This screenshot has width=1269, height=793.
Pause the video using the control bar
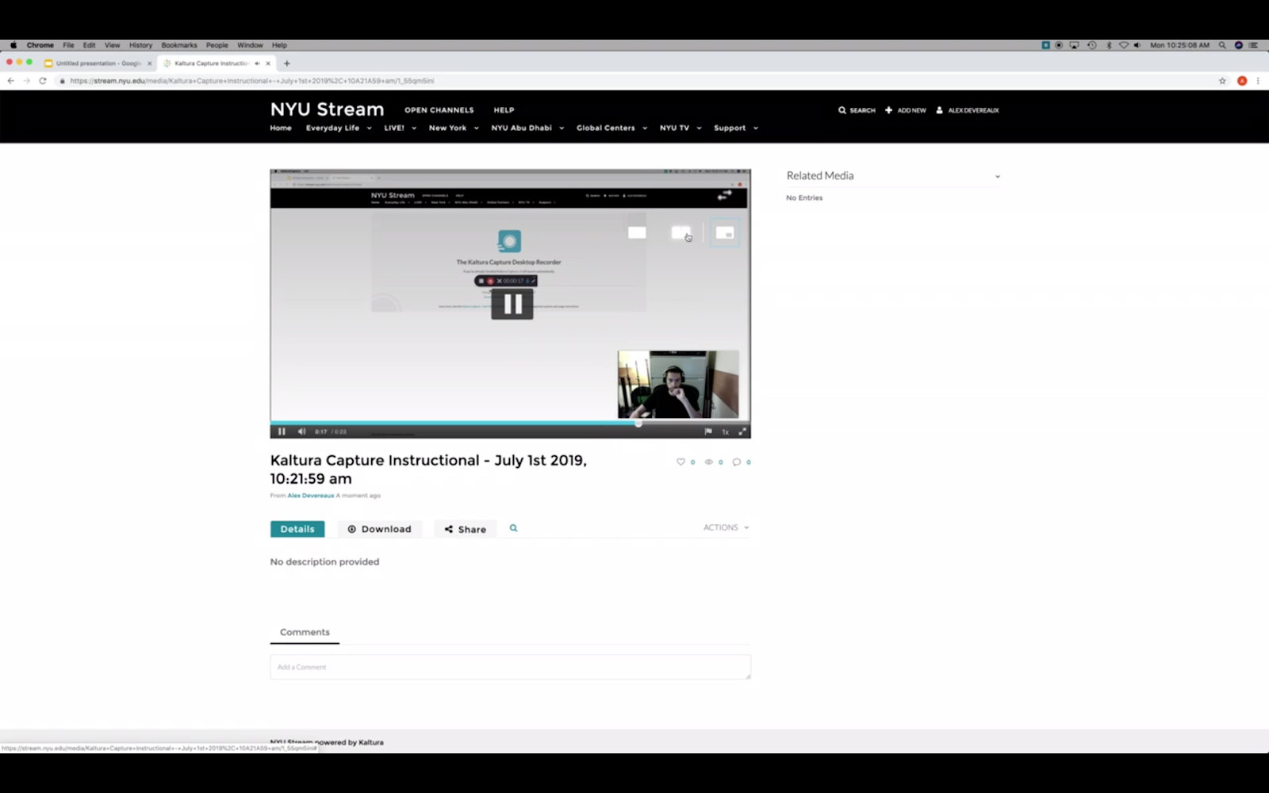pos(282,431)
